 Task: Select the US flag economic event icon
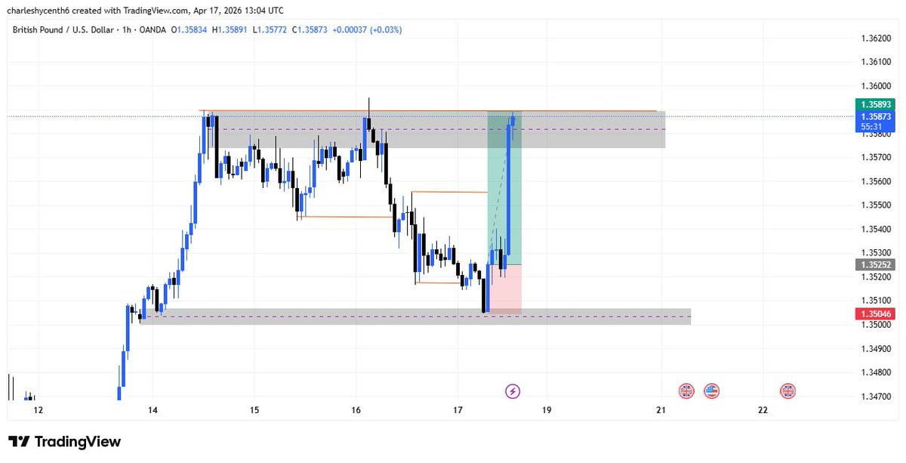click(x=710, y=390)
